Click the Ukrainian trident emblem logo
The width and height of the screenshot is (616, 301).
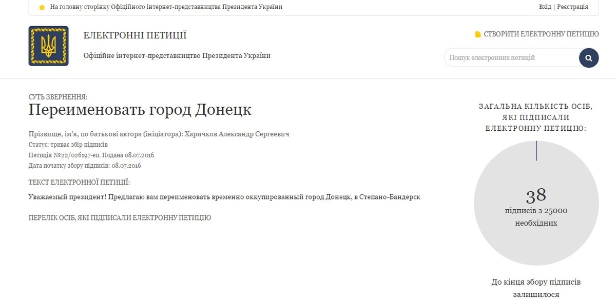pos(48,46)
